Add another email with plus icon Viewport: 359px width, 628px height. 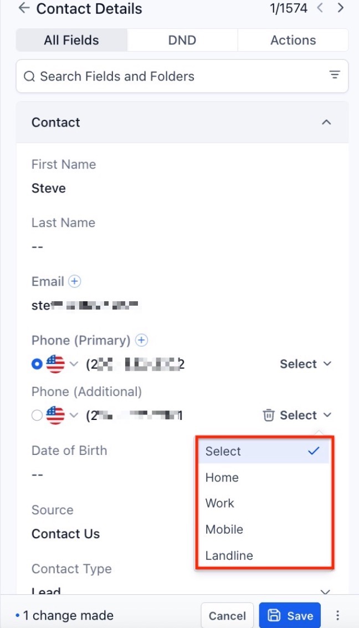pyautogui.click(x=74, y=281)
